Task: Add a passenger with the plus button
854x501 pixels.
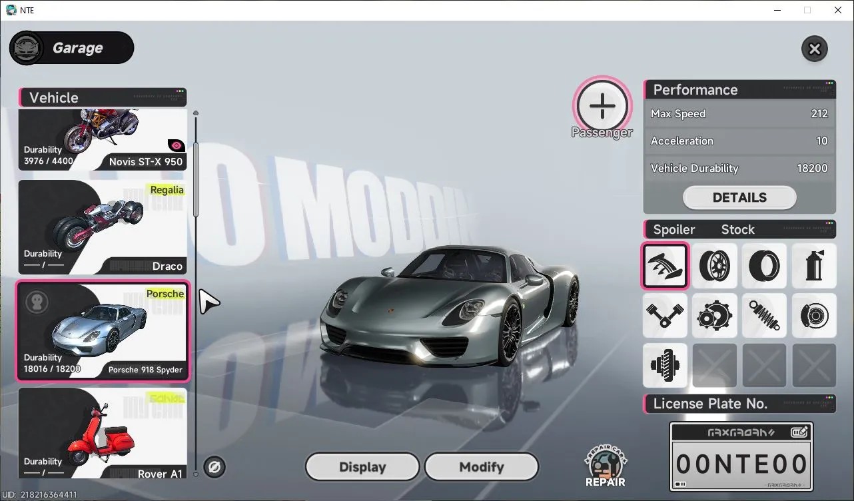Action: (x=602, y=105)
